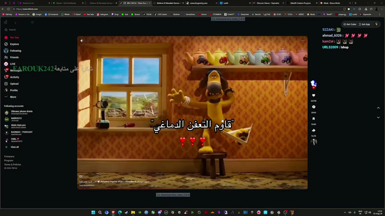The width and height of the screenshot is (385, 216).
Task: Open the YouTube bookmark
Action: point(89,14)
